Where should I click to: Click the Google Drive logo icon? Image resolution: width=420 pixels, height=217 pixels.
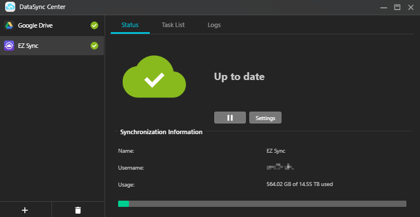[x=9, y=25]
